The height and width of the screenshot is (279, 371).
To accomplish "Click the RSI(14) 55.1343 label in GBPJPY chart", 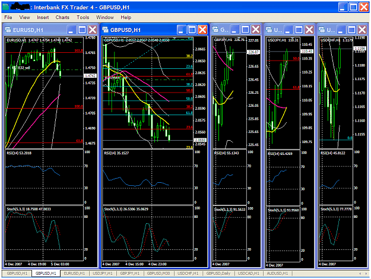I will tap(226, 153).
